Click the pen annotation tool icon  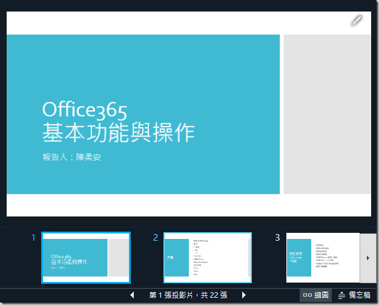point(357,21)
